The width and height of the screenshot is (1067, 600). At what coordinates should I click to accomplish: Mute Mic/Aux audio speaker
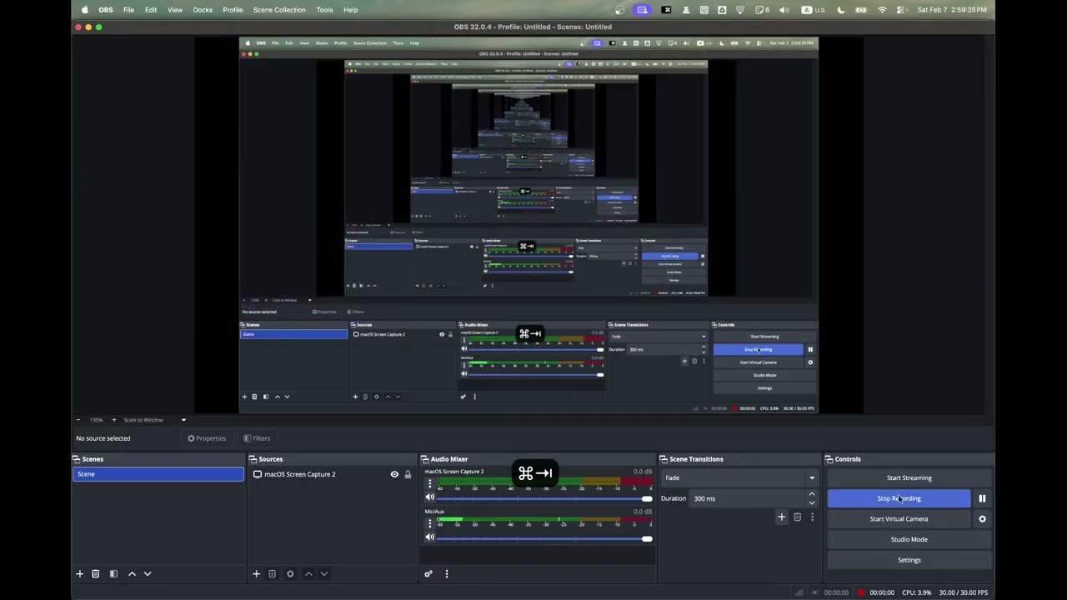(430, 537)
